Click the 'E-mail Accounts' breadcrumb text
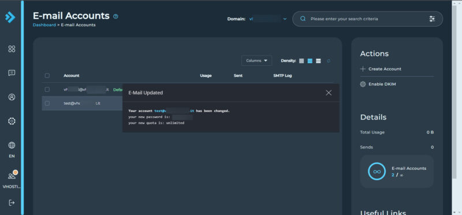 click(78, 25)
